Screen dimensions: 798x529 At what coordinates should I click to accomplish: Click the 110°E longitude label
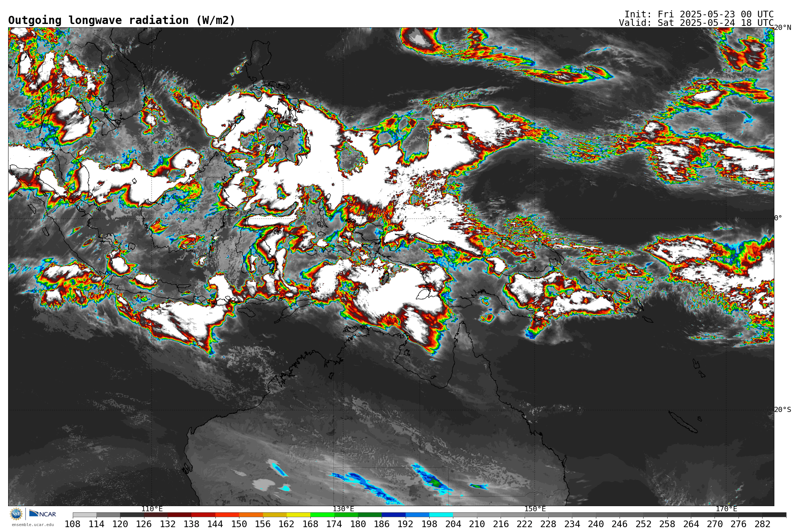point(152,509)
